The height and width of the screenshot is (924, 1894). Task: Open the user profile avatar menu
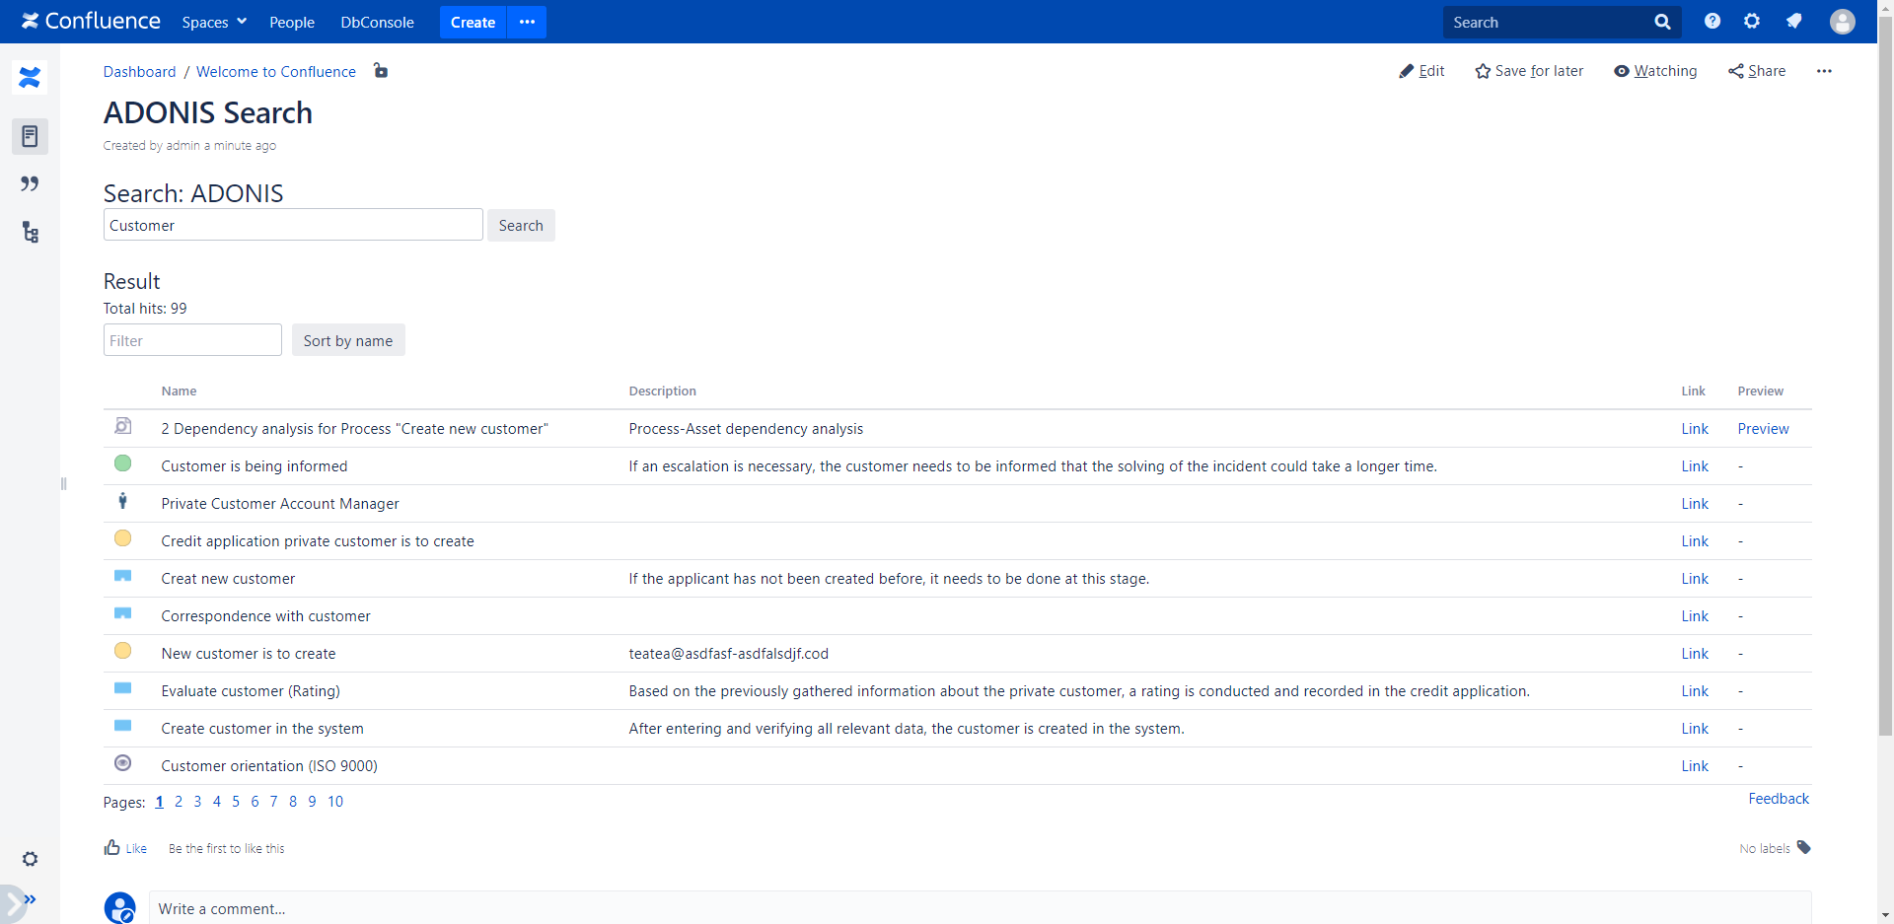(x=1842, y=22)
